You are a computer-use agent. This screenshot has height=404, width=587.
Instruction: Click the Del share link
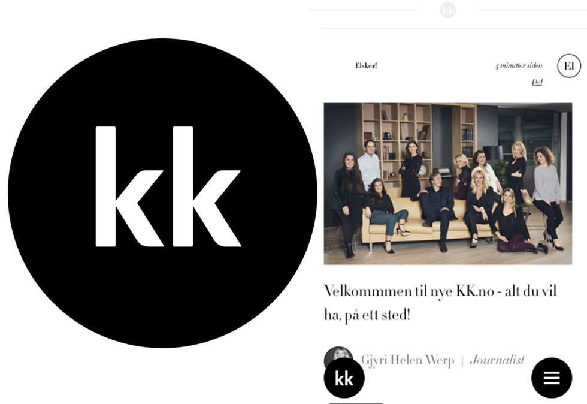tap(537, 82)
